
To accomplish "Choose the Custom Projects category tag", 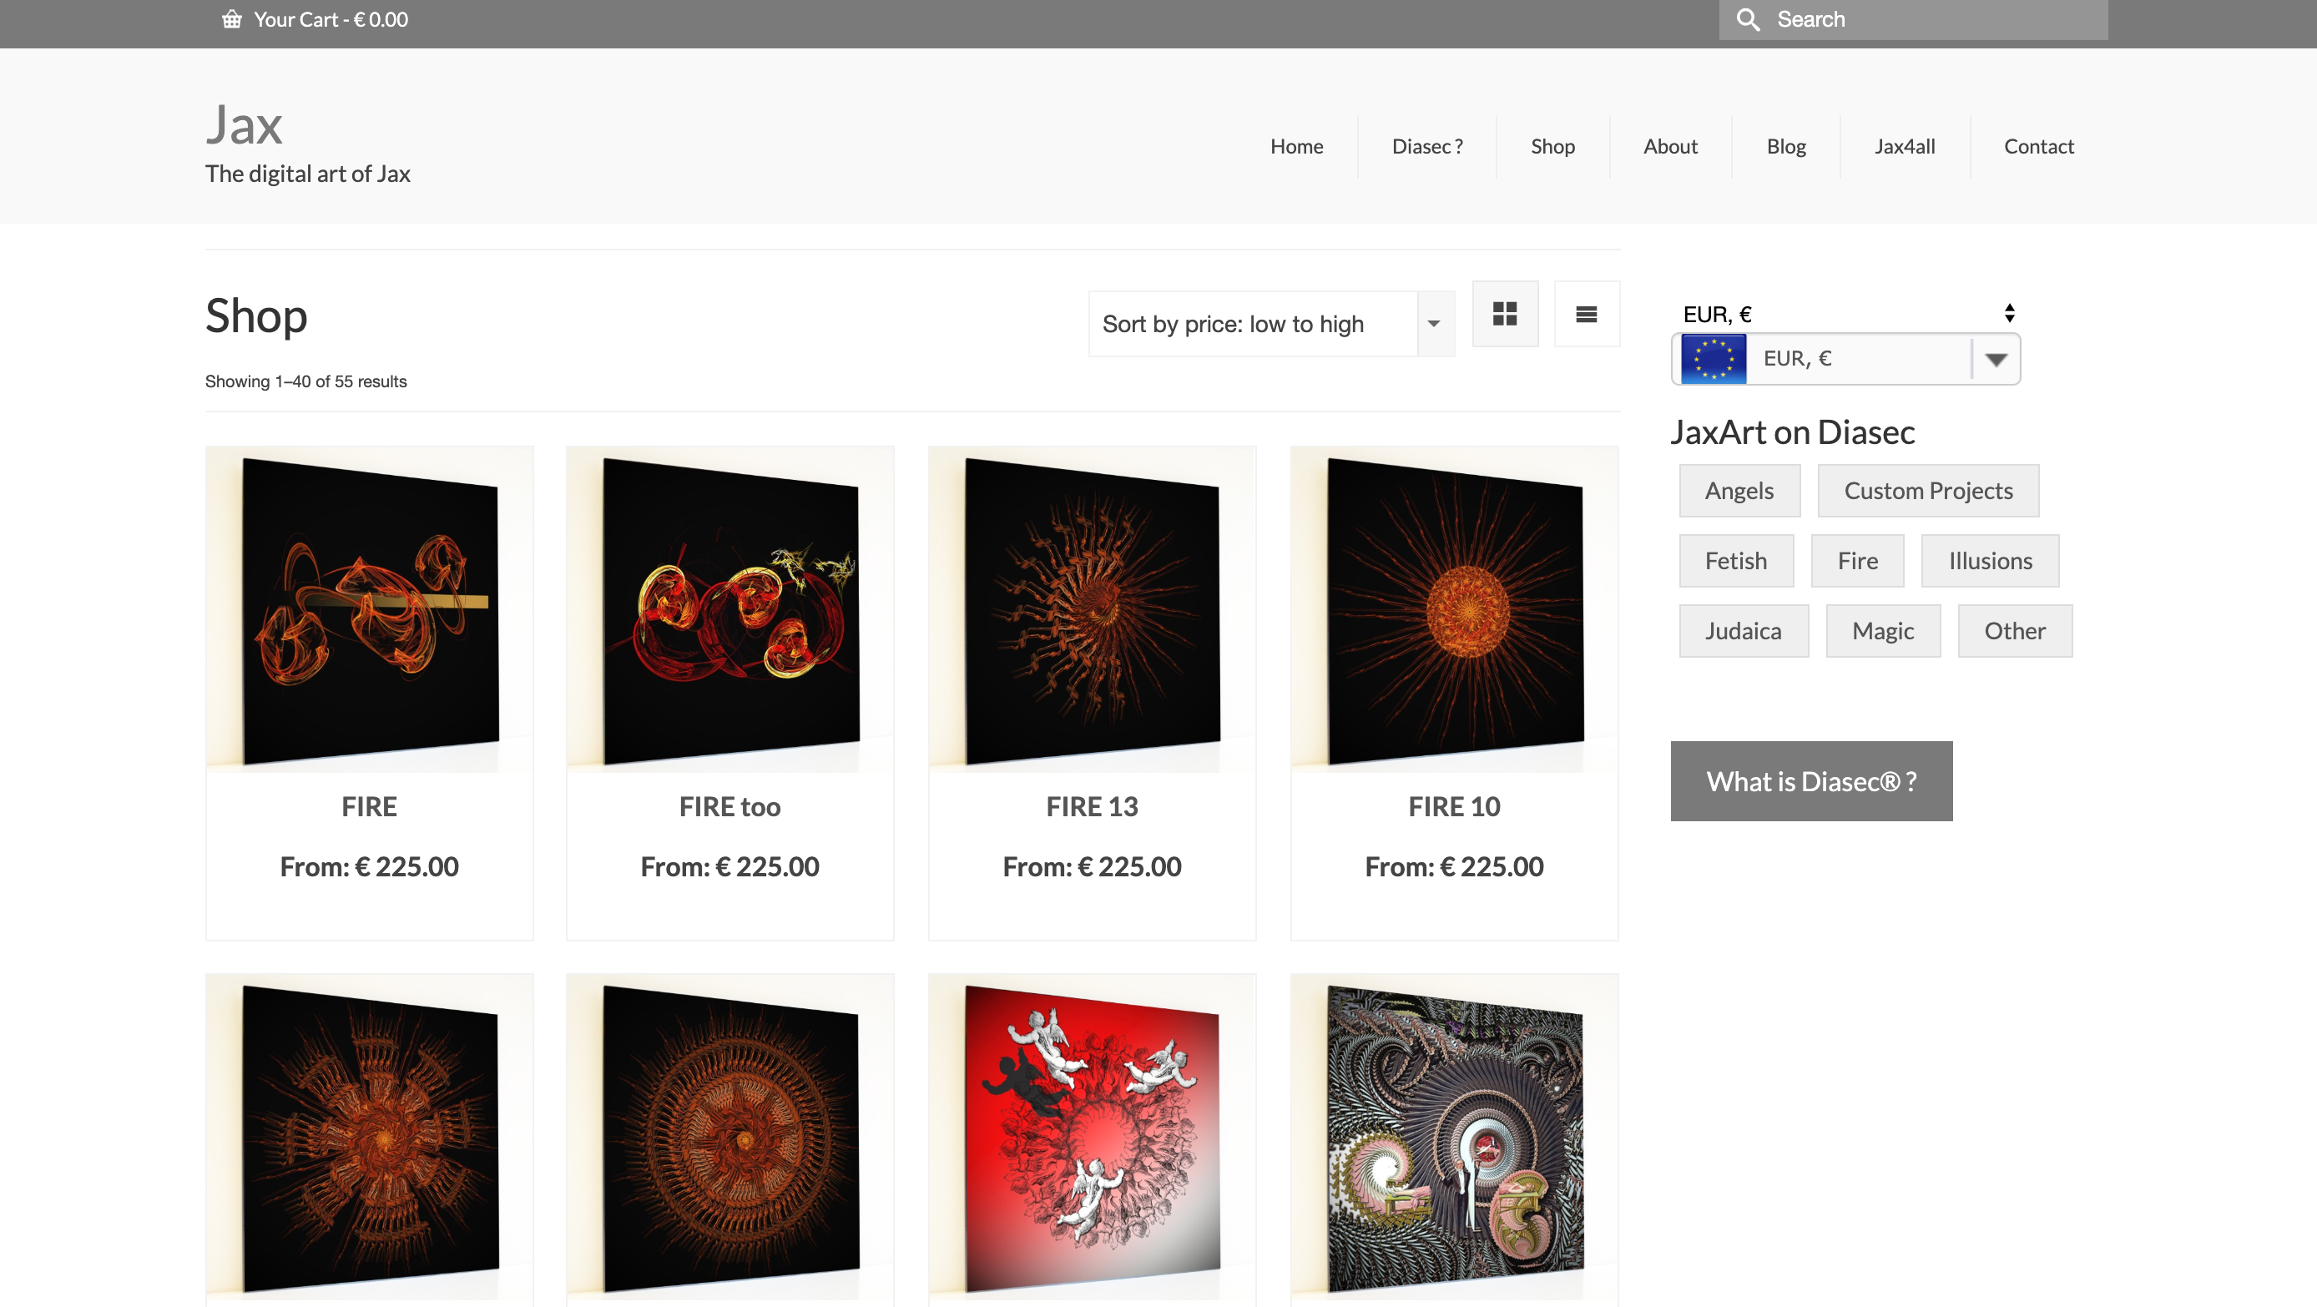I will click(x=1928, y=490).
